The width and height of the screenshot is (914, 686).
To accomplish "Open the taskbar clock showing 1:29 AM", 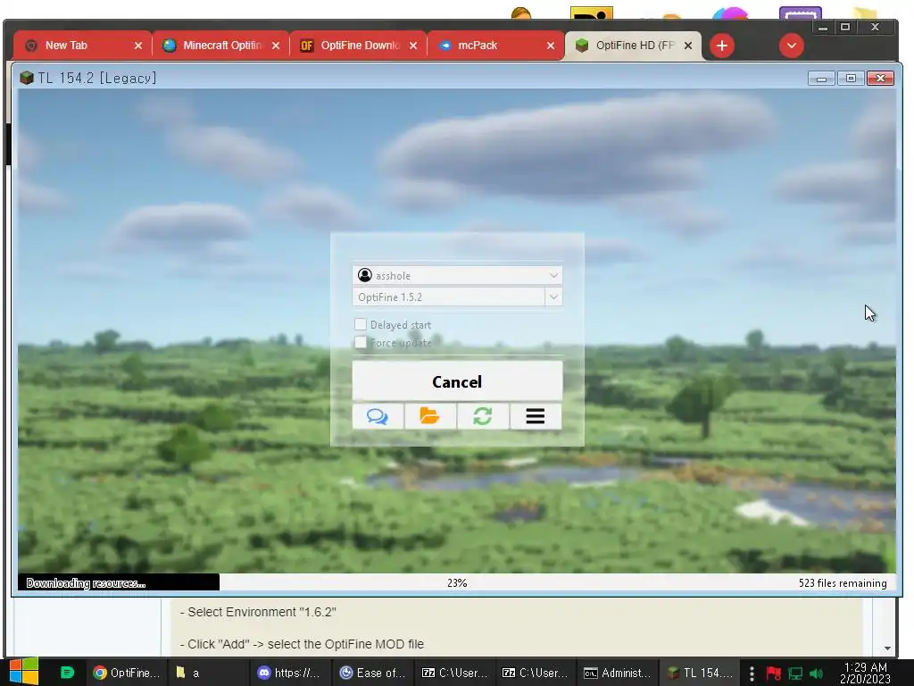I will [865, 673].
